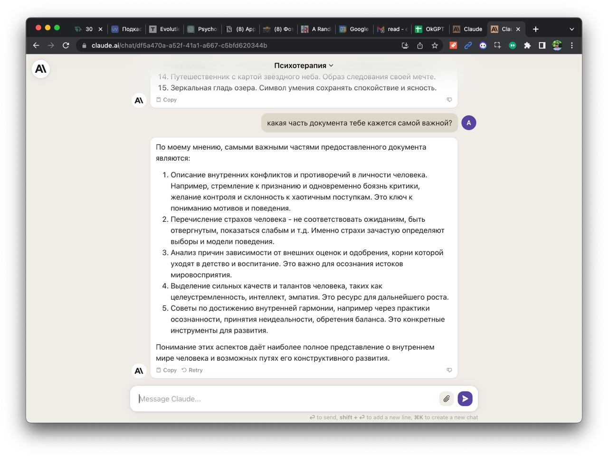Click the Anthropic logo at top left
This screenshot has height=457, width=608.
41,69
